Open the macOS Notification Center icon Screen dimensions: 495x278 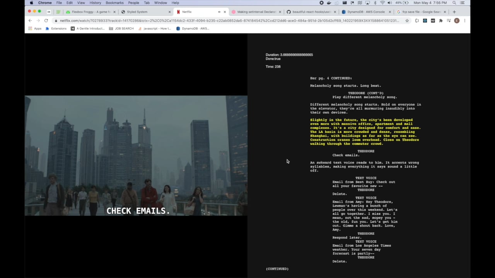click(x=462, y=3)
